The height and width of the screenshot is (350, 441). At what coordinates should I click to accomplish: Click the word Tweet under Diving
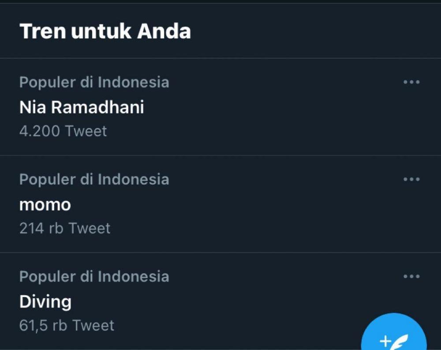[93, 325]
